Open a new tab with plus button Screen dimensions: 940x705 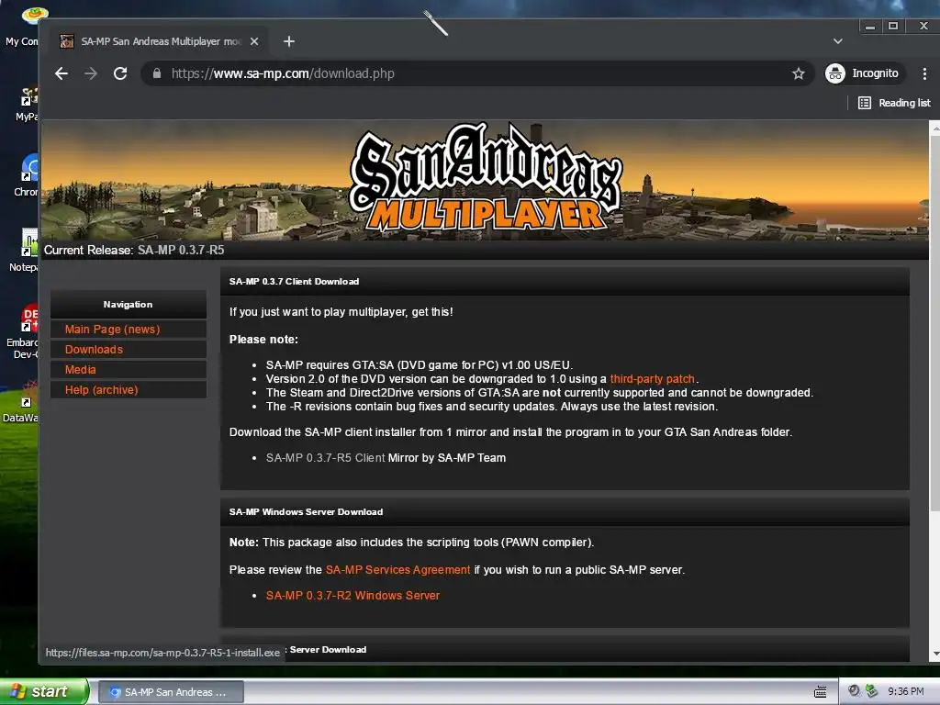tap(289, 41)
